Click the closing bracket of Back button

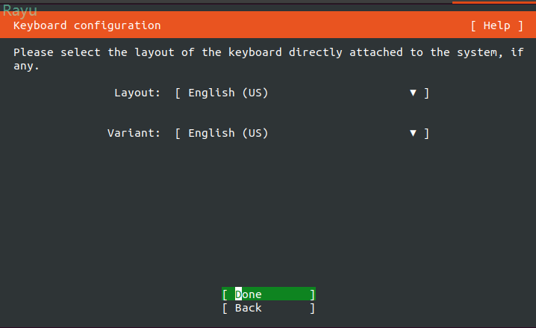tap(312, 308)
